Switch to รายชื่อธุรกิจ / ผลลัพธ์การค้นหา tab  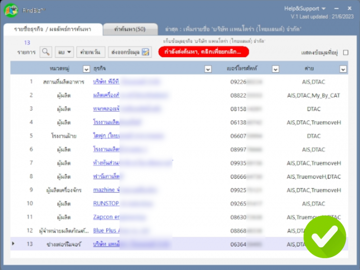tap(53, 29)
